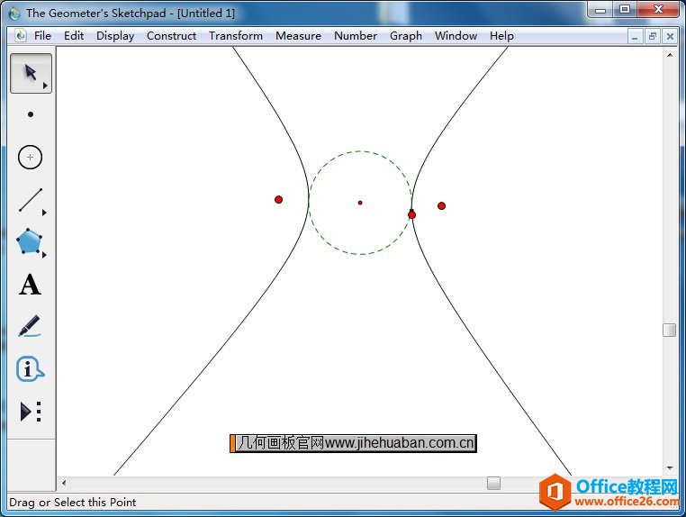This screenshot has height=517, width=686.
Task: Select the Selection Arrow tool
Action: click(x=31, y=73)
